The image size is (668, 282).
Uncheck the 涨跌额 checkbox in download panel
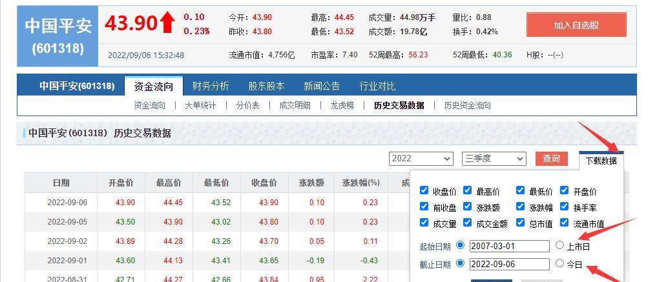pyautogui.click(x=467, y=206)
